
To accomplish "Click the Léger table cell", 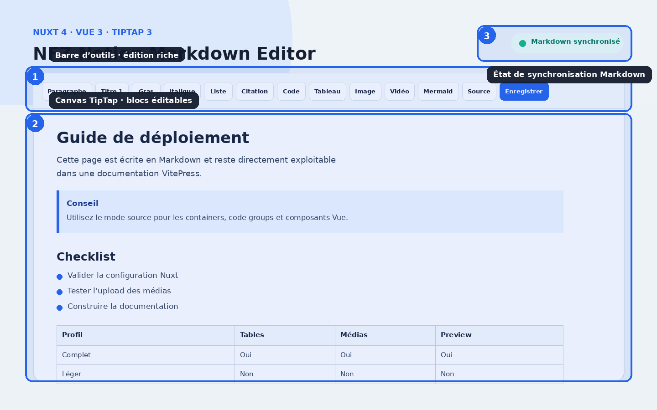I will 146,374.
